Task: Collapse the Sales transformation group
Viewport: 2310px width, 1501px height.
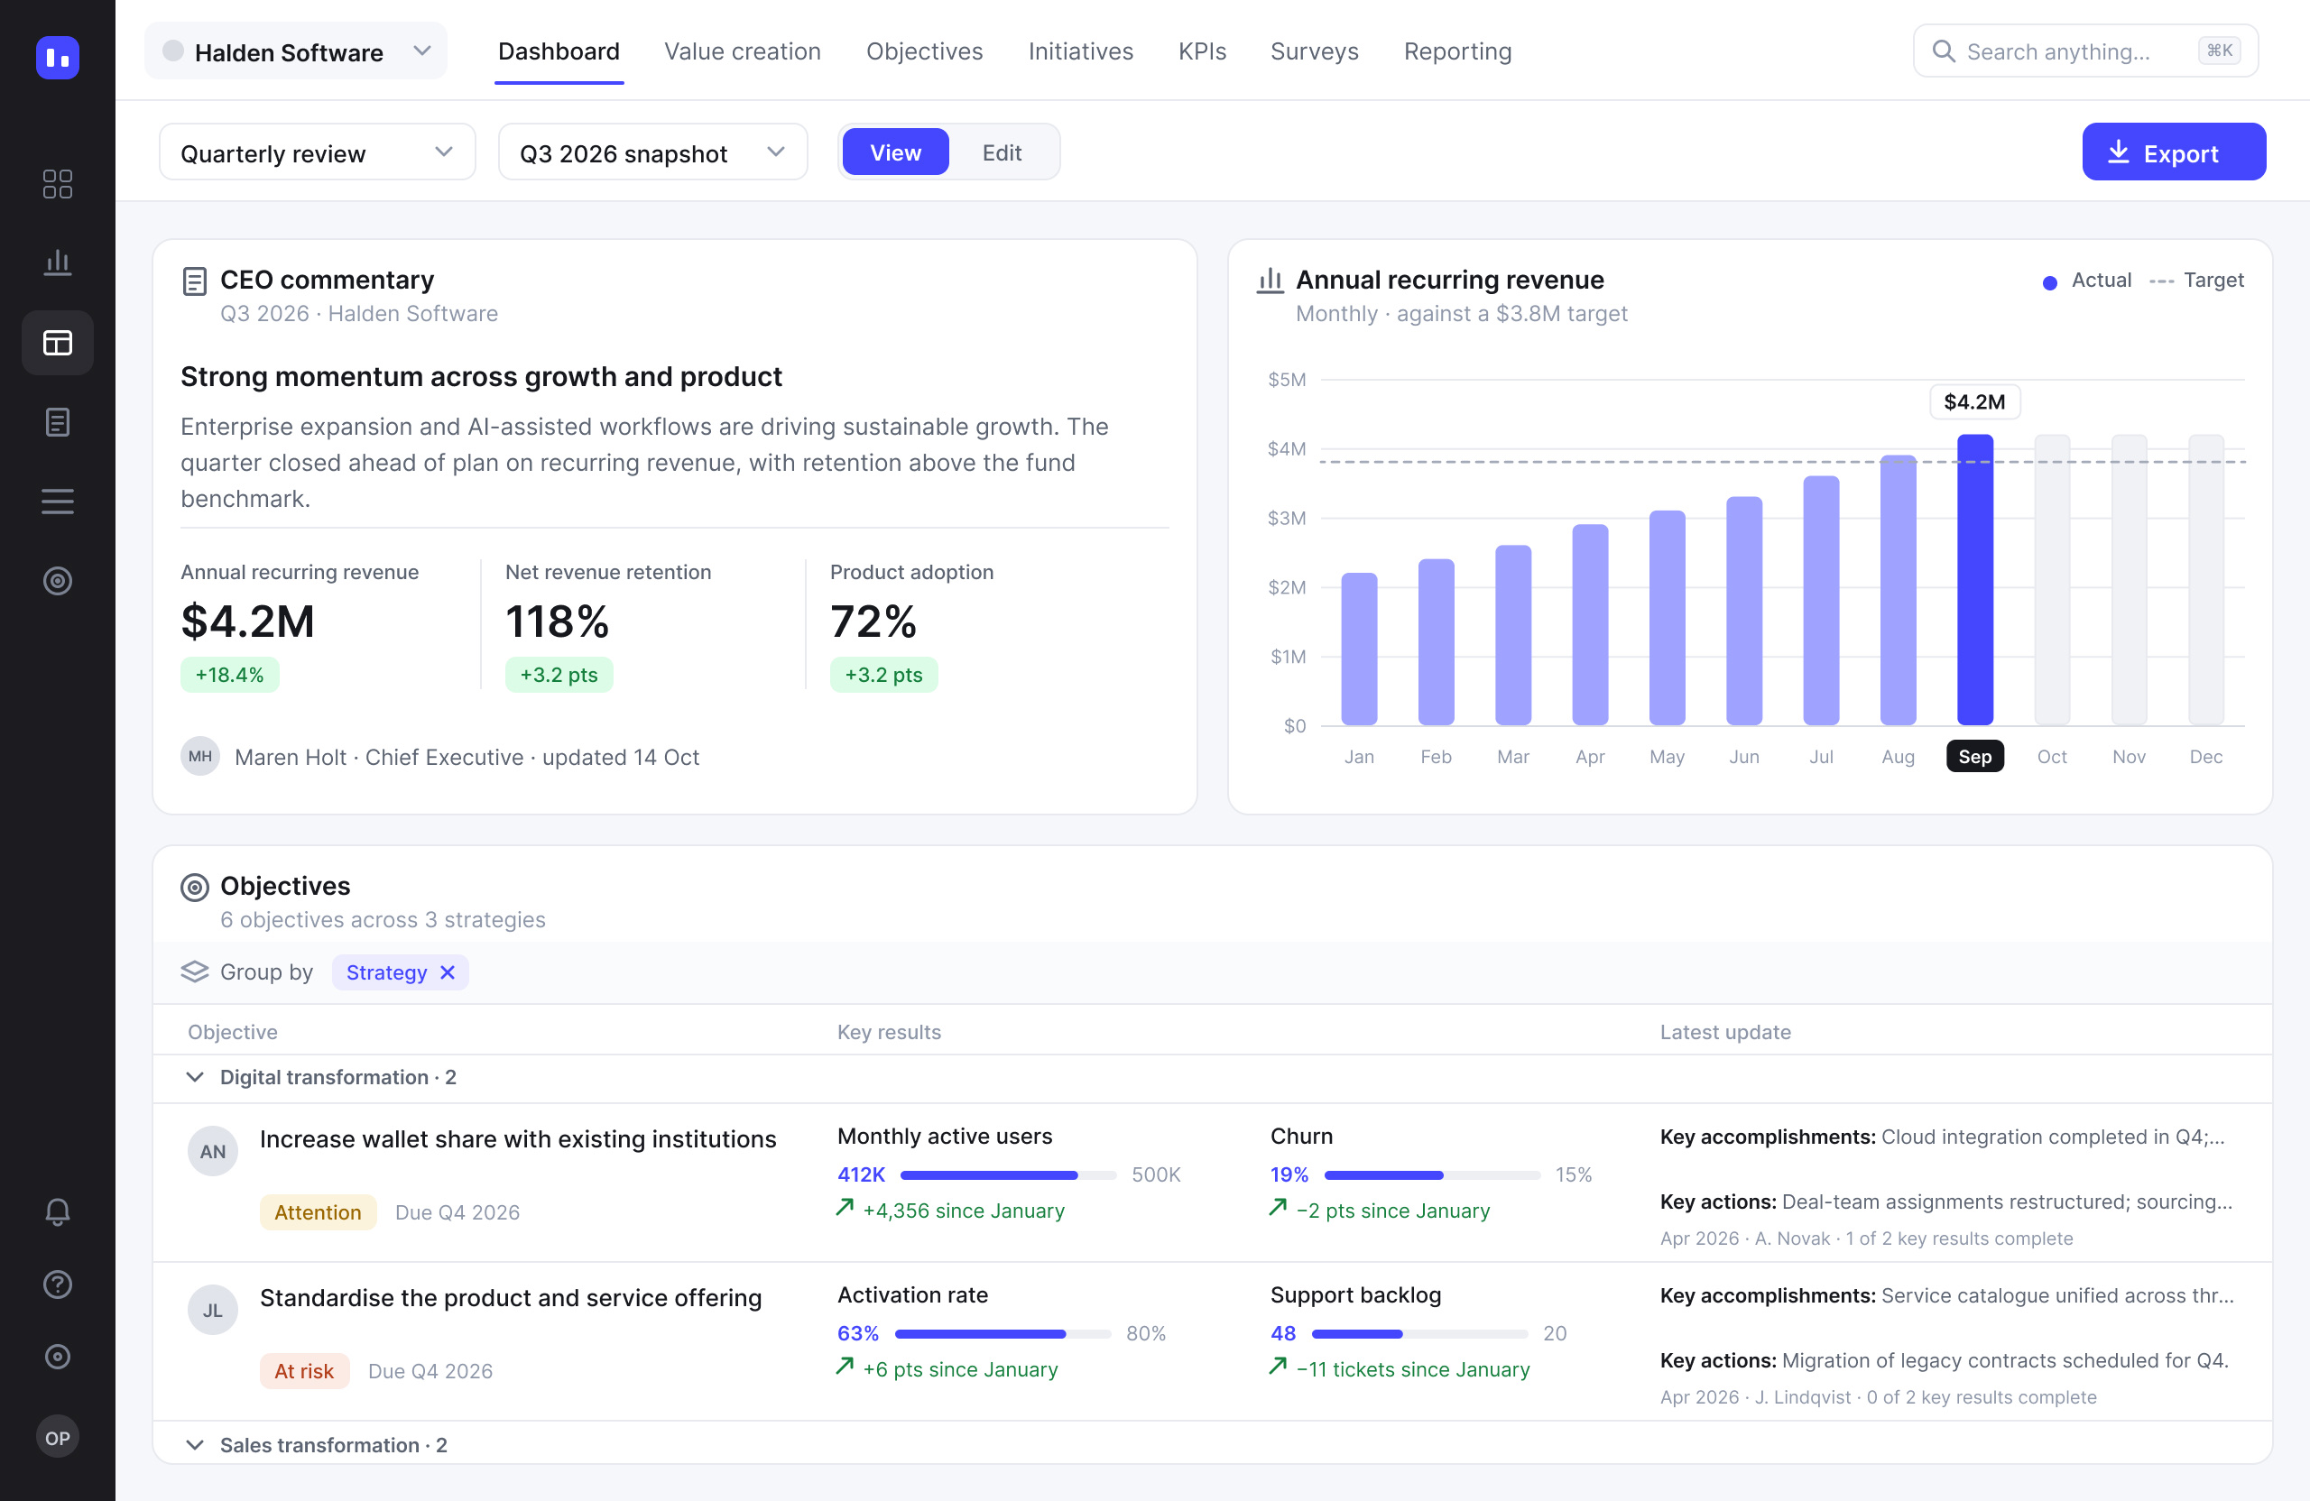Action: (194, 1445)
